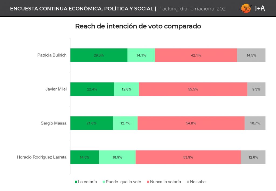This screenshot has width=276, height=191.
Task: Click the 'Encuesta Continua Económica' header title
Action: (x=82, y=9)
